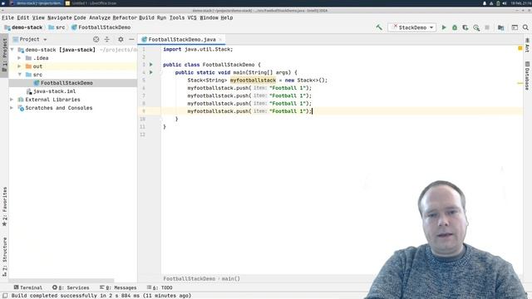Open Search Everywhere magnifier icon
Image resolution: width=532 pixels, height=299 pixels.
(x=525, y=27)
